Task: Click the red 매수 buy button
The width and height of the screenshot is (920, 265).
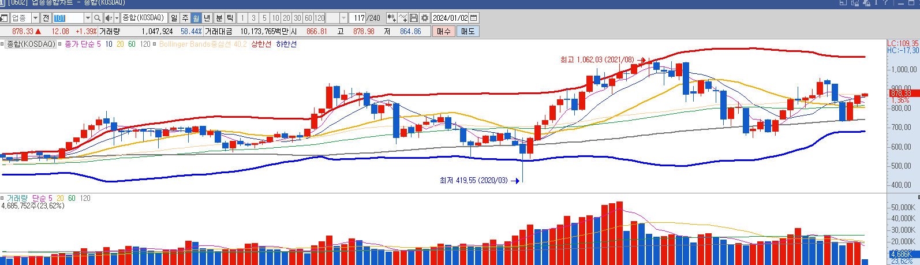Action: [444, 31]
